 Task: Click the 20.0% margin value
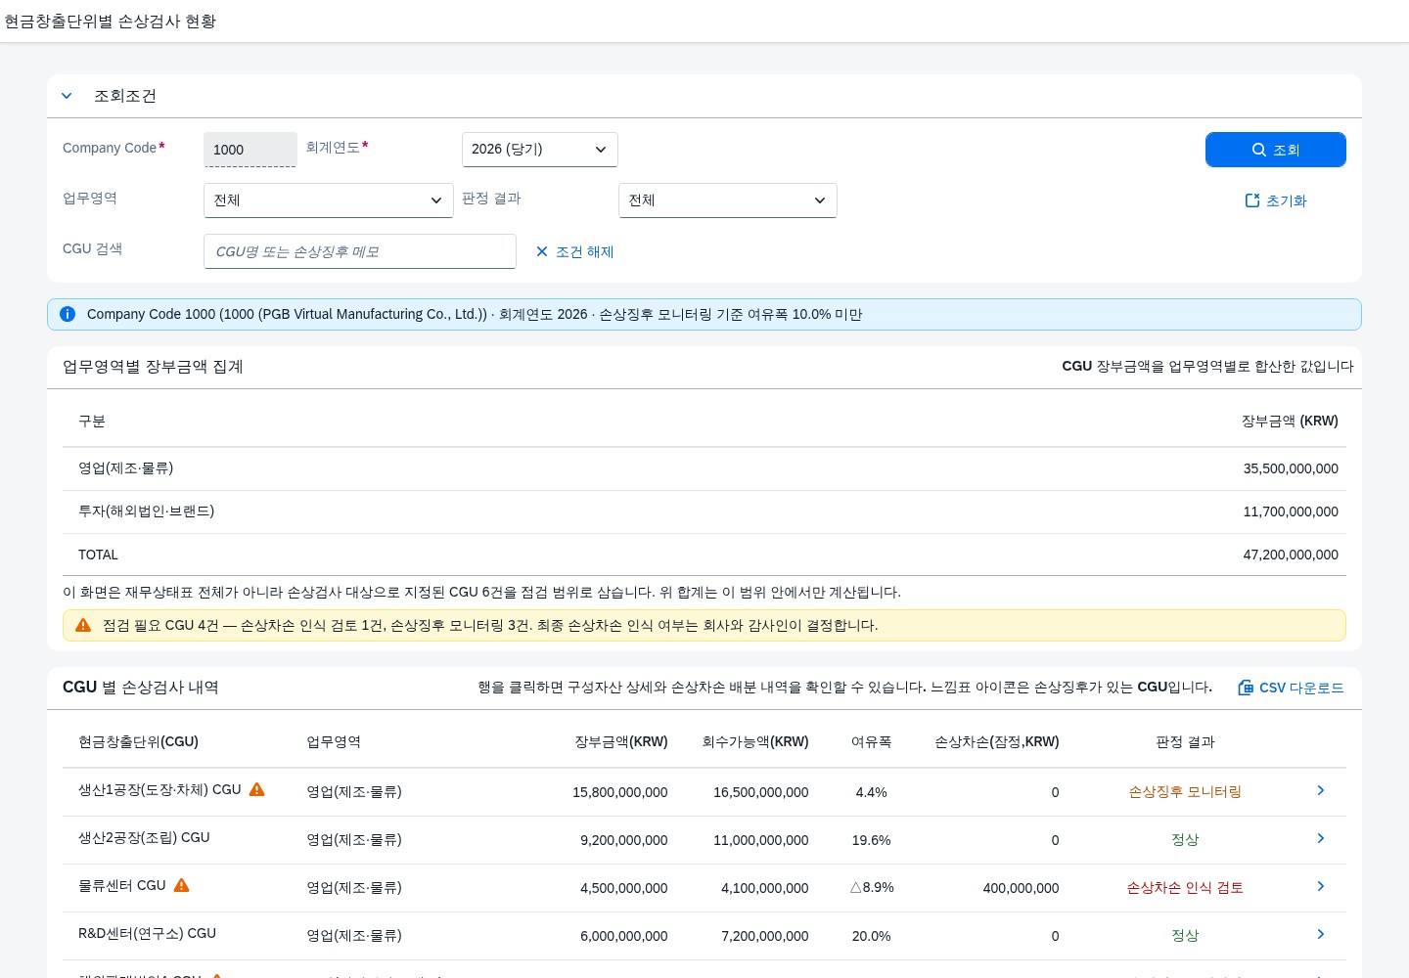pos(871,936)
